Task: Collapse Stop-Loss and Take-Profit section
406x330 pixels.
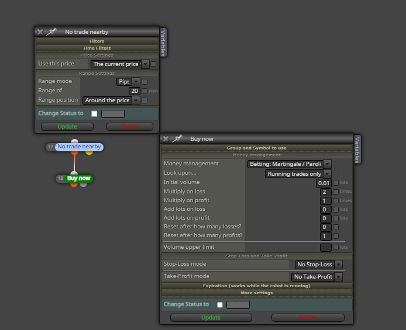Action: (x=257, y=256)
